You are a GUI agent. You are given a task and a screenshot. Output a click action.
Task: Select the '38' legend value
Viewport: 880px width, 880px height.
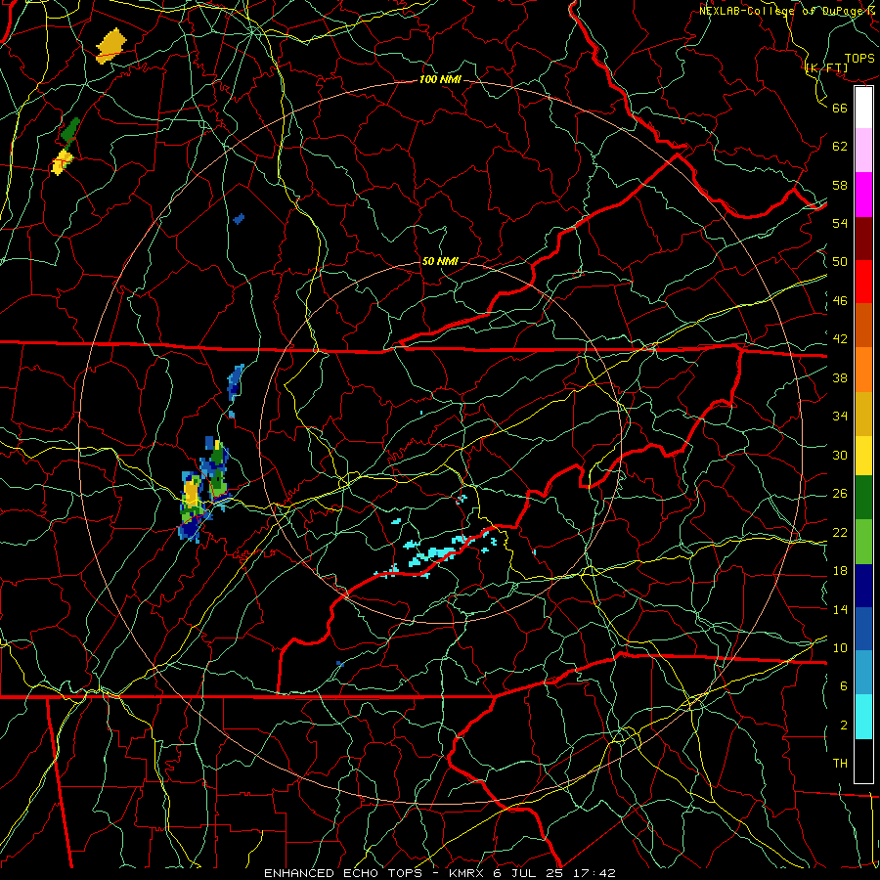click(840, 377)
